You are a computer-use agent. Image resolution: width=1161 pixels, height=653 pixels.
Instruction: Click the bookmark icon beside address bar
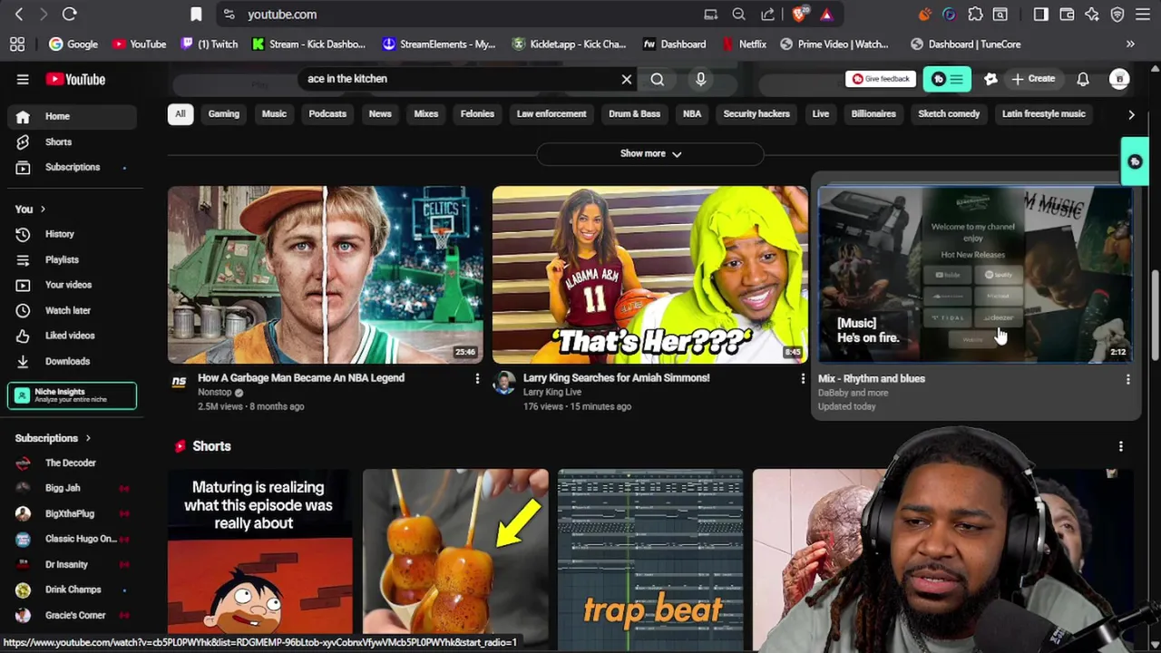196,15
